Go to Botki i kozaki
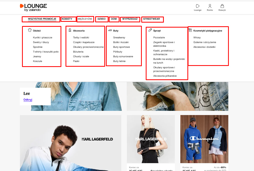The image size is (254, 171). [x=121, y=42]
